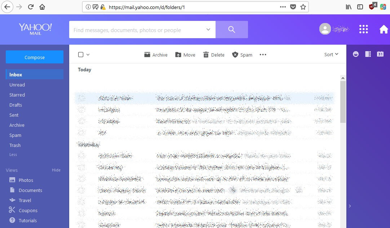The height and width of the screenshot is (228, 390).
Task: Click the browser Back arrow button
Action: 7,7
